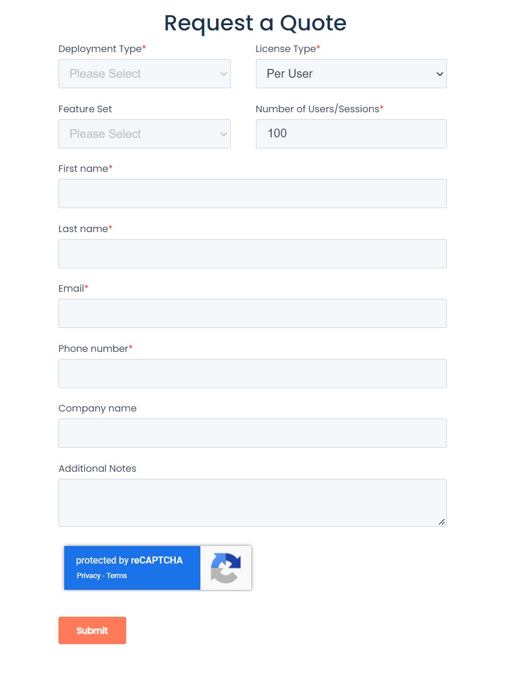Viewport: 527px width, 674px height.
Task: Click the Deployment Type label
Action: coord(100,49)
